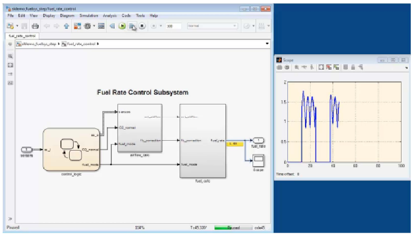Open Model Configuration Parameters gear icon
The height and width of the screenshot is (237, 417).
pos(87,26)
